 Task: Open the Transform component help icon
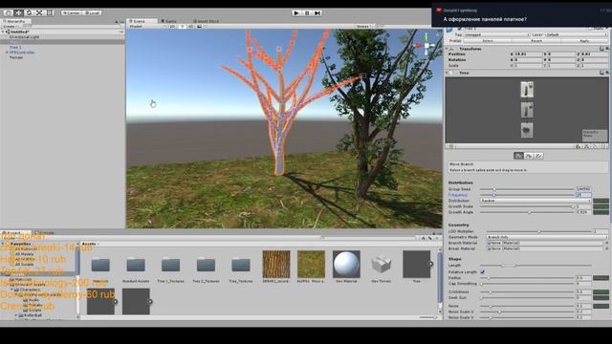[x=601, y=49]
